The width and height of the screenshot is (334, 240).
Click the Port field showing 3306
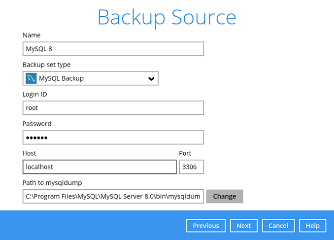(x=191, y=167)
